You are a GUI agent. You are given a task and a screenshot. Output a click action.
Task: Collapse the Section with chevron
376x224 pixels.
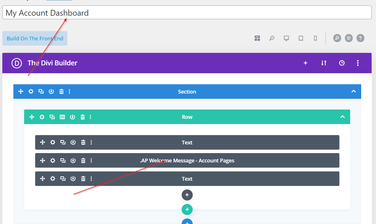click(353, 91)
